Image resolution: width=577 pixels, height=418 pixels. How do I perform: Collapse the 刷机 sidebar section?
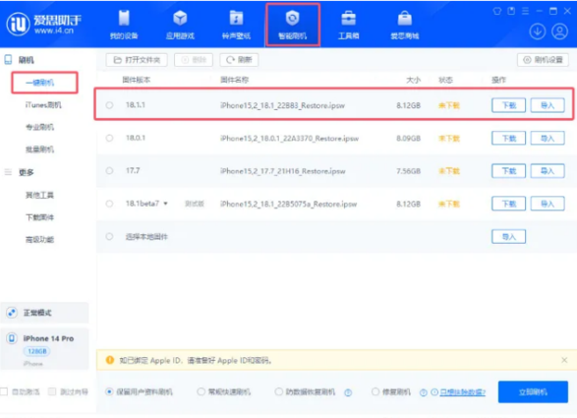coord(27,60)
